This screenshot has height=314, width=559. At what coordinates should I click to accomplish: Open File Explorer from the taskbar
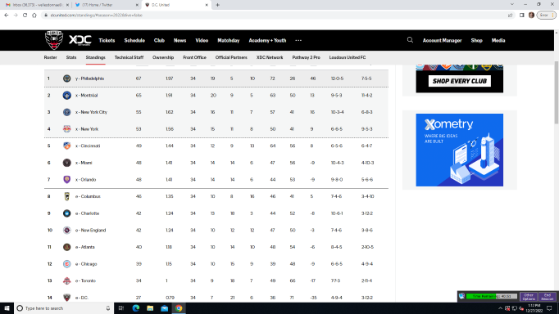[150, 308]
